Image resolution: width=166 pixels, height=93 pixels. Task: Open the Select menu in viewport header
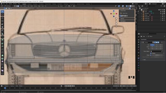point(25,6)
